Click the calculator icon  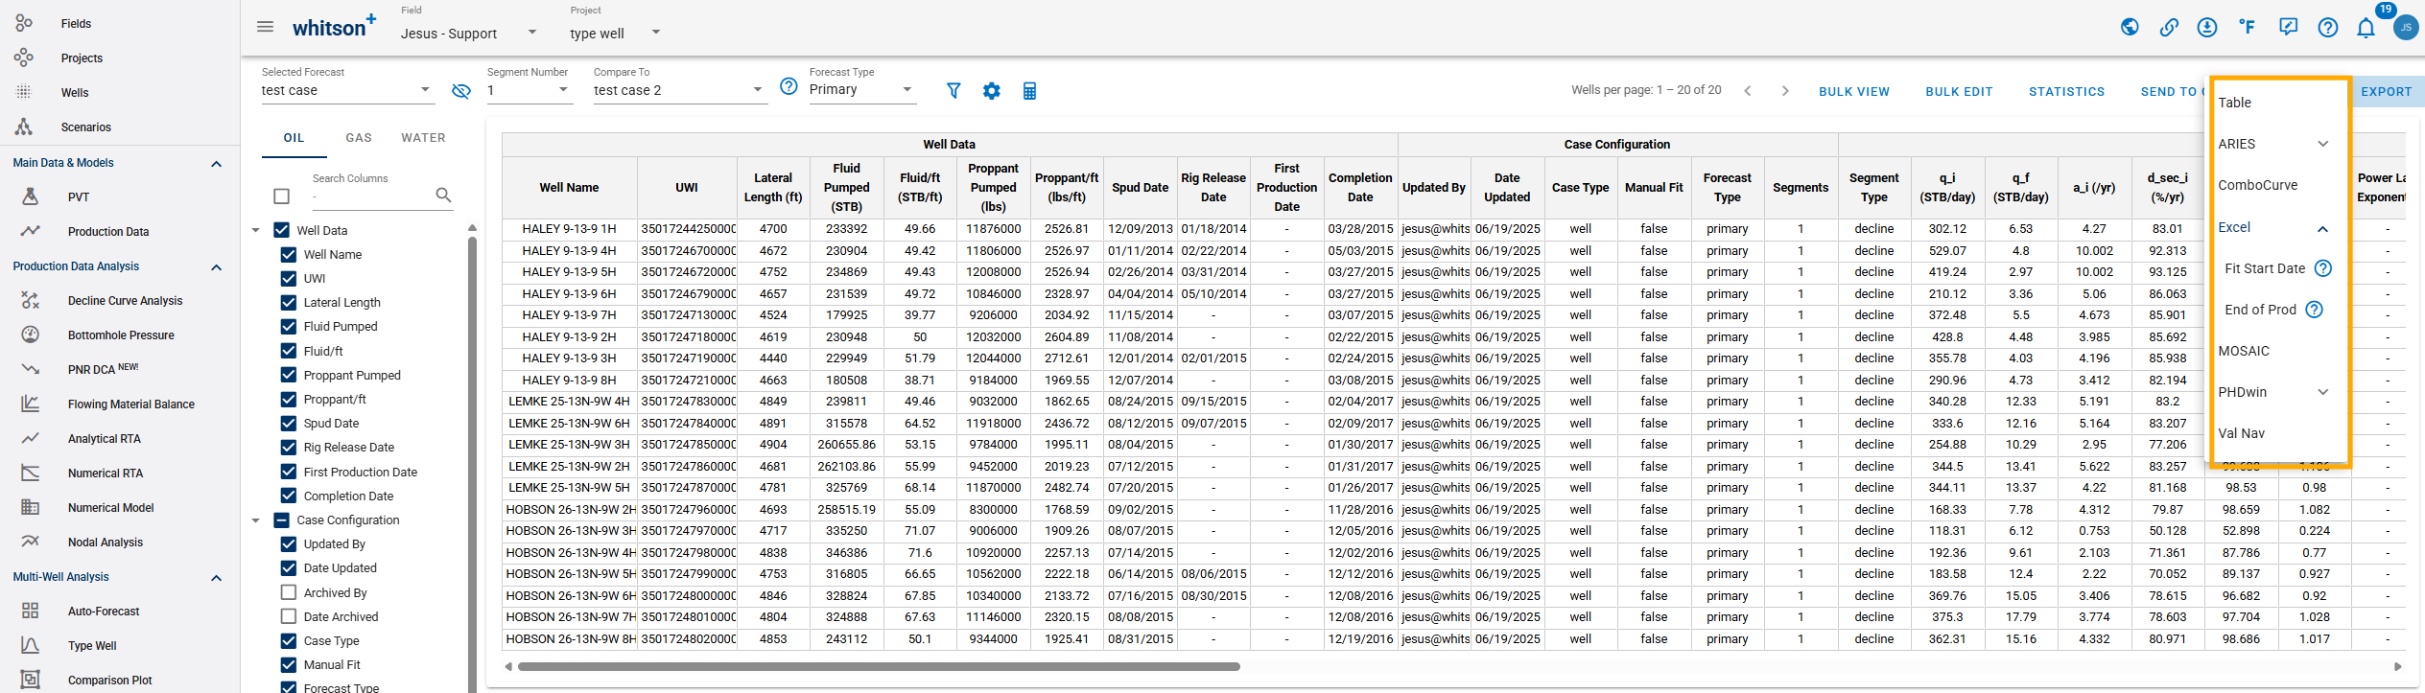[1029, 90]
